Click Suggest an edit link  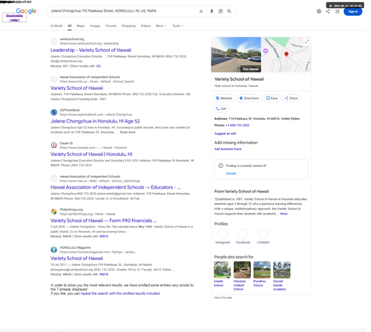pyautogui.click(x=225, y=134)
